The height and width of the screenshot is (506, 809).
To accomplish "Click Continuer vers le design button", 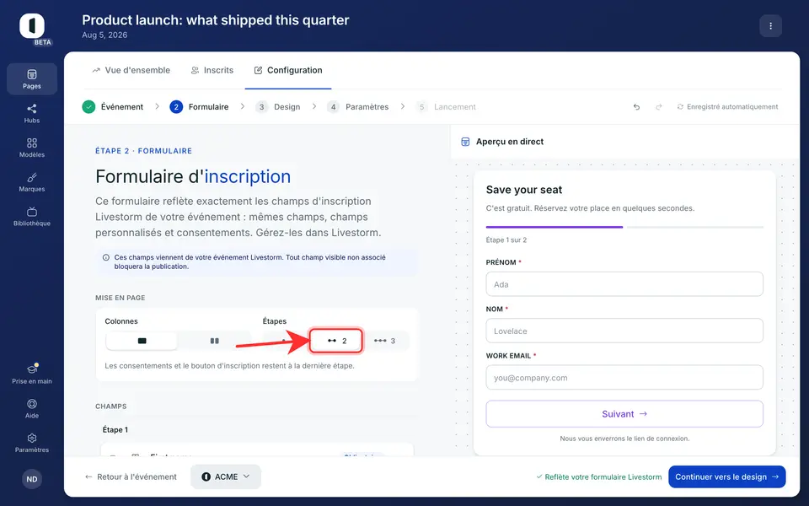I will coord(727,476).
